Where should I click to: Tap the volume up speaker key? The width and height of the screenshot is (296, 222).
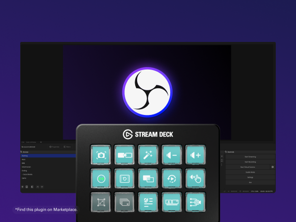pos(195,155)
